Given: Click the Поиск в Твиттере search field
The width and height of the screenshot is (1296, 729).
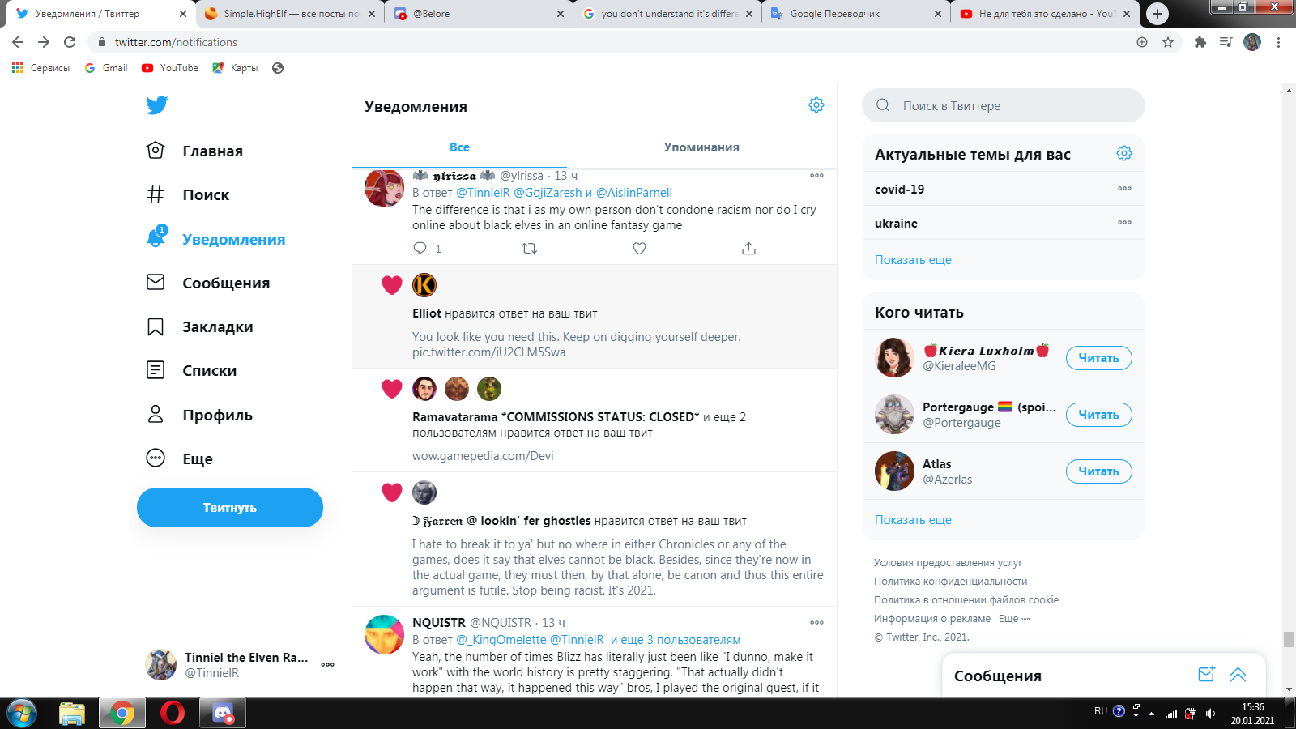Looking at the screenshot, I should click(x=1004, y=105).
